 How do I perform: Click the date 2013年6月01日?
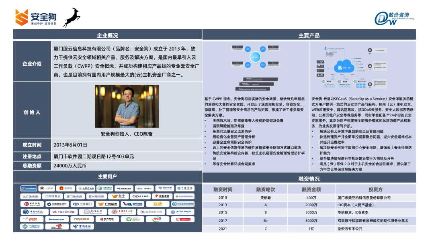pyautogui.click(x=70, y=145)
